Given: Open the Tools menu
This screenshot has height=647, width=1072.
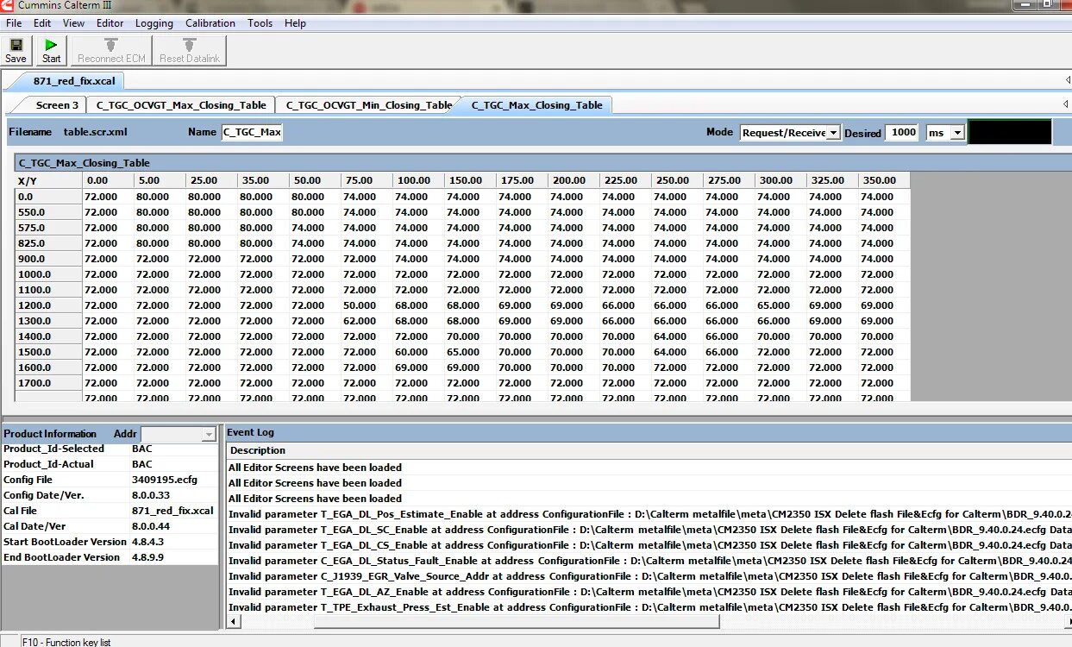Looking at the screenshot, I should (260, 23).
